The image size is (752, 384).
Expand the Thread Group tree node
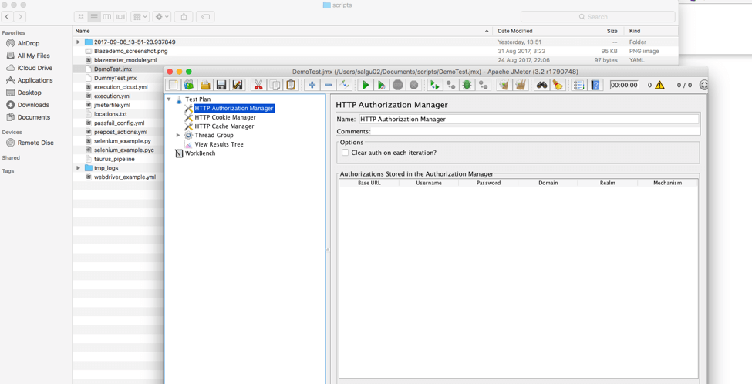(178, 136)
